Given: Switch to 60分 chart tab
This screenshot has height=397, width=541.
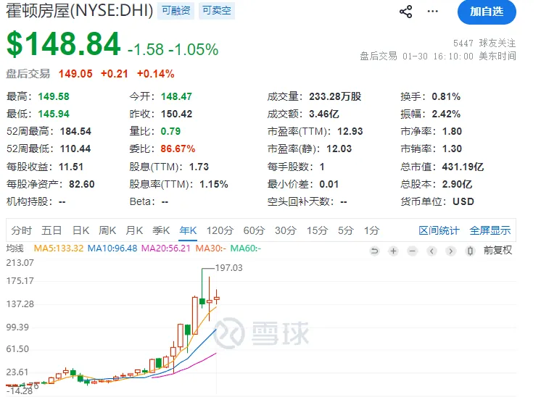Looking at the screenshot, I should (x=254, y=230).
